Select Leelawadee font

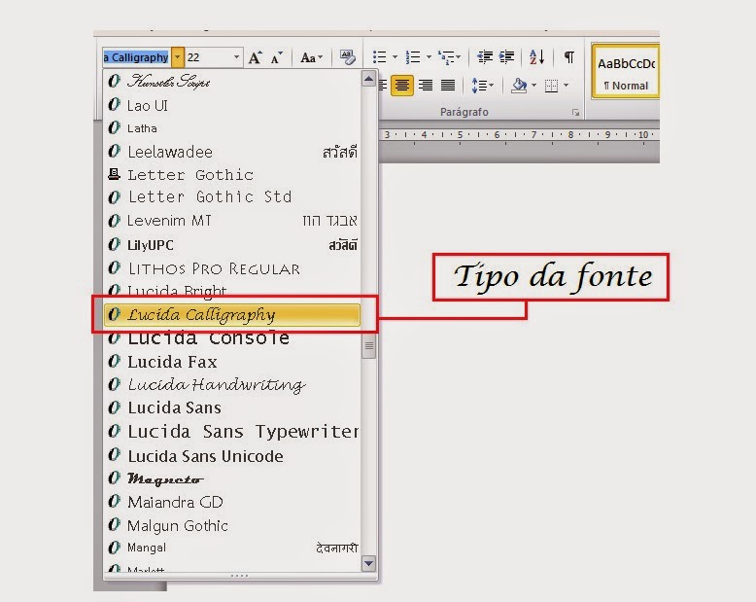point(232,152)
